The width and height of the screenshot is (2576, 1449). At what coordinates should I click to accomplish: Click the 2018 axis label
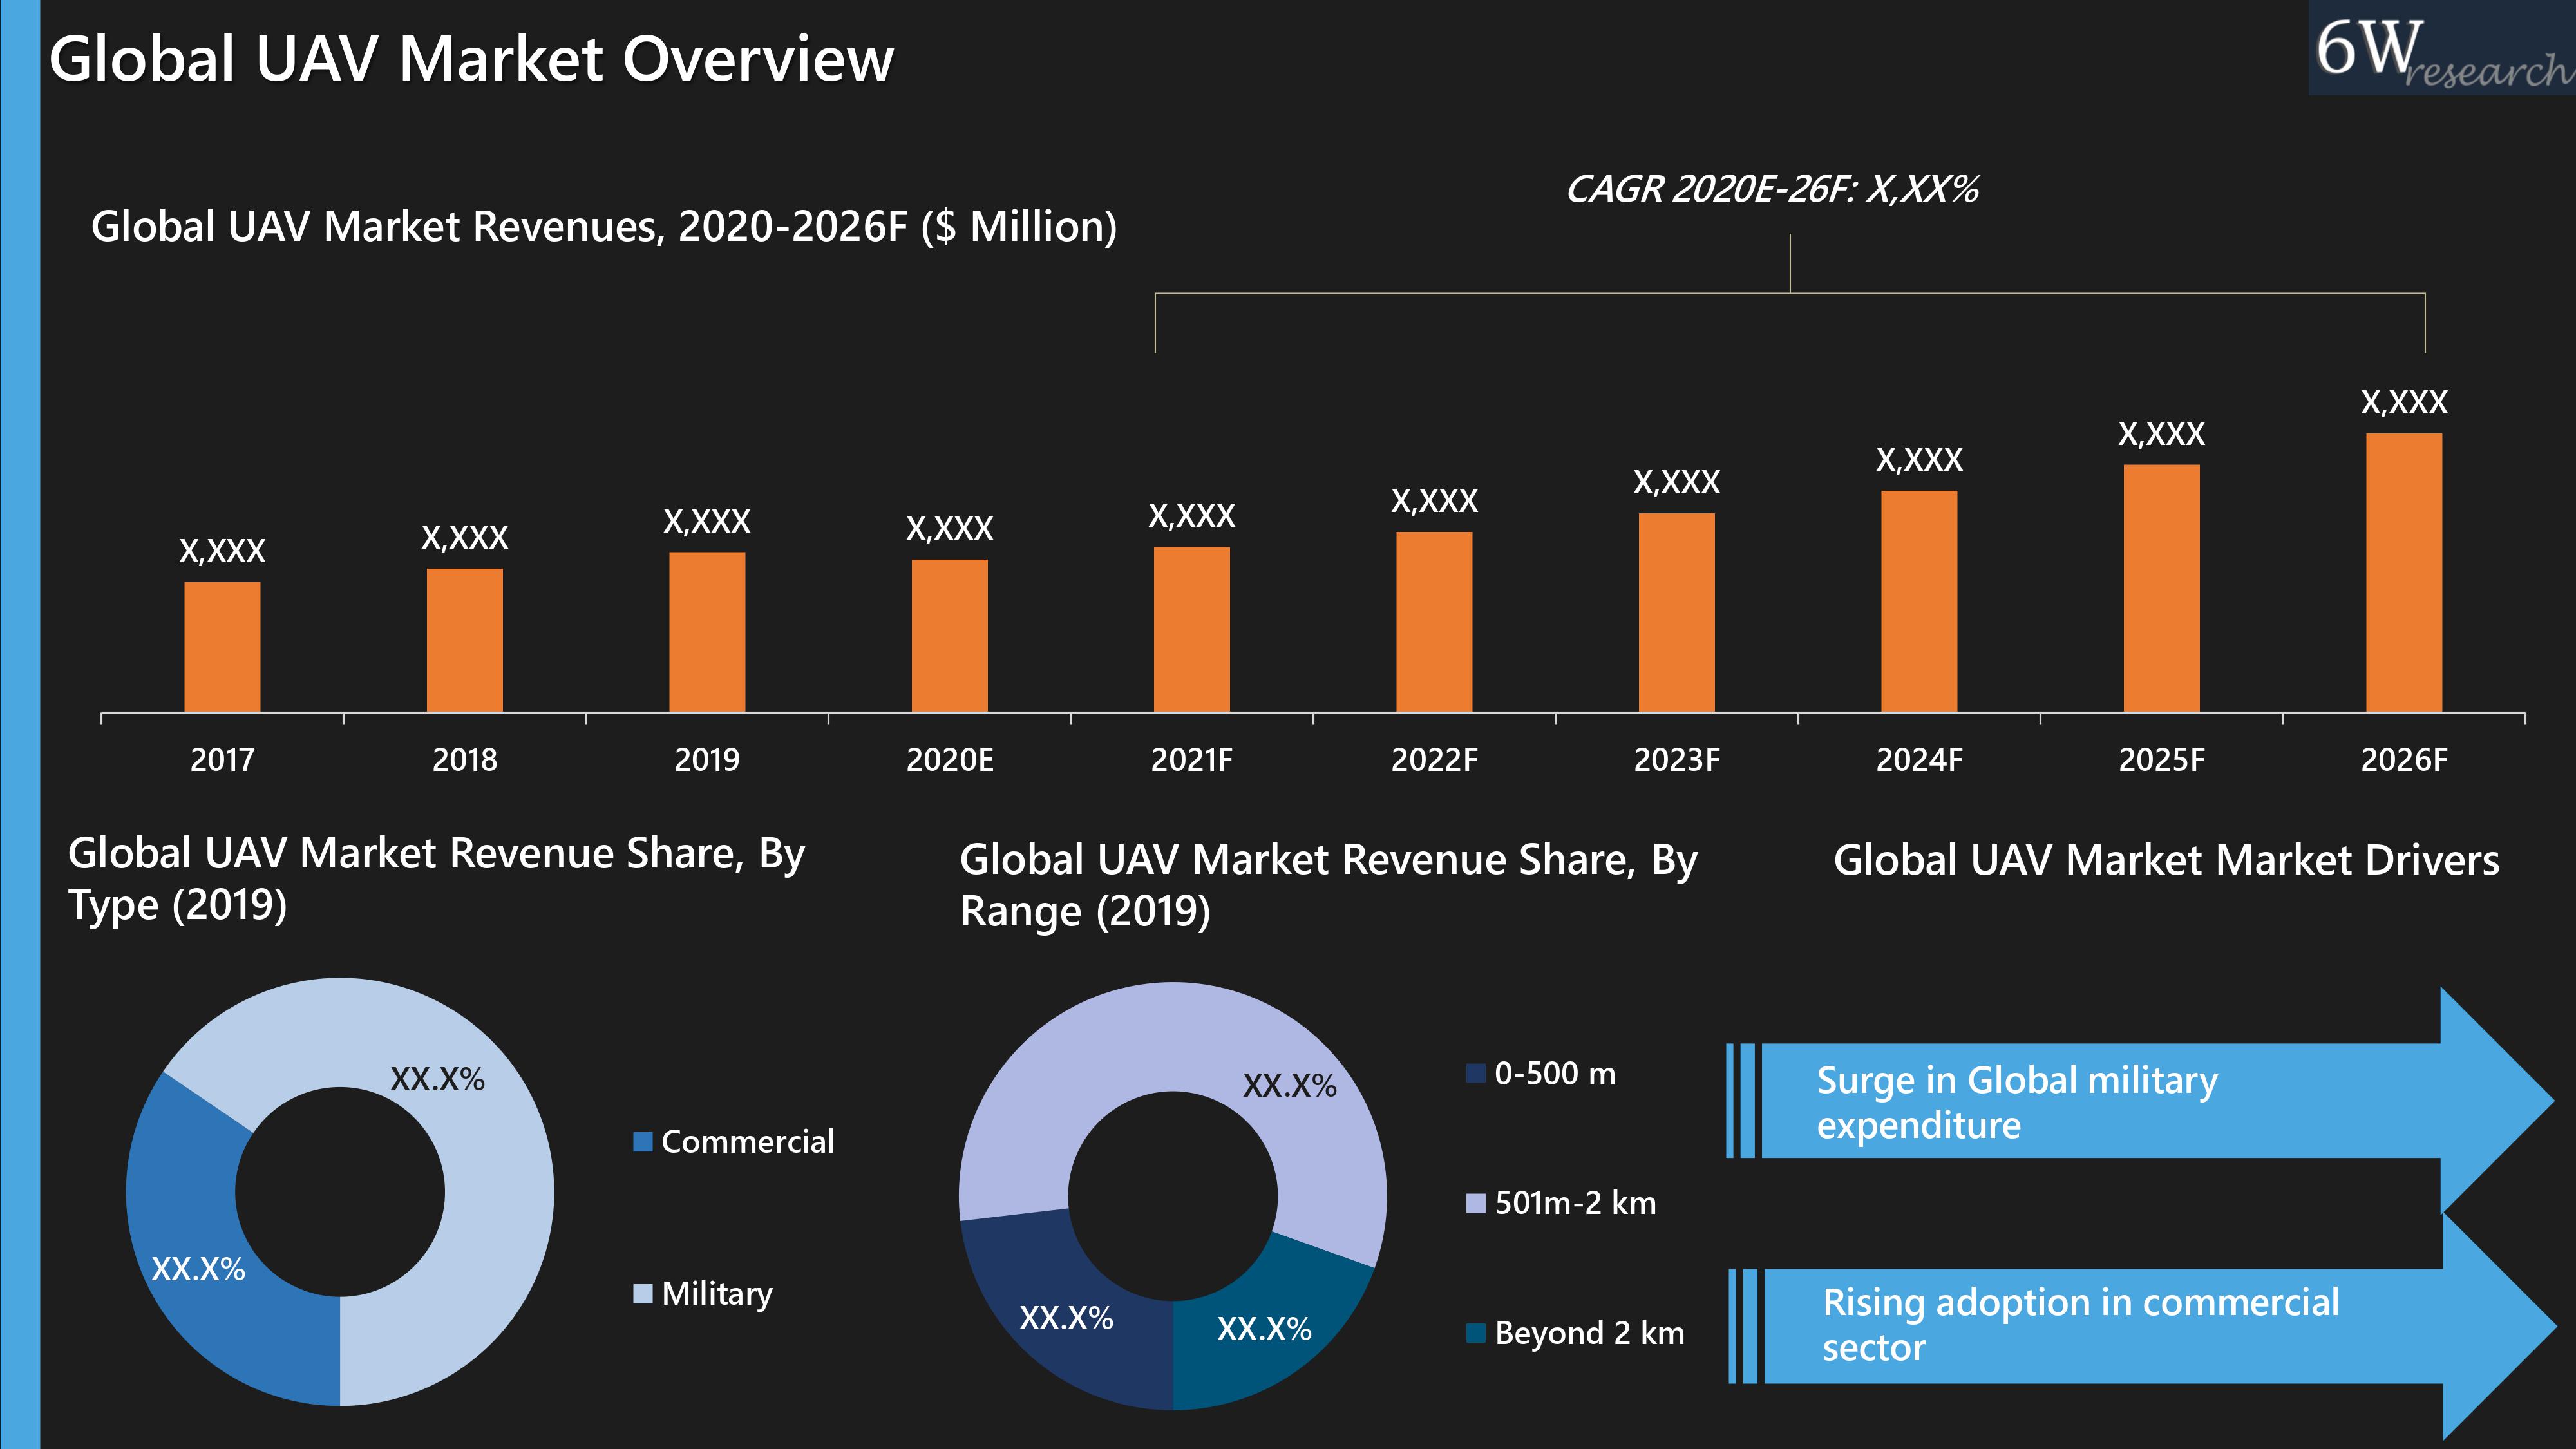pyautogui.click(x=465, y=760)
